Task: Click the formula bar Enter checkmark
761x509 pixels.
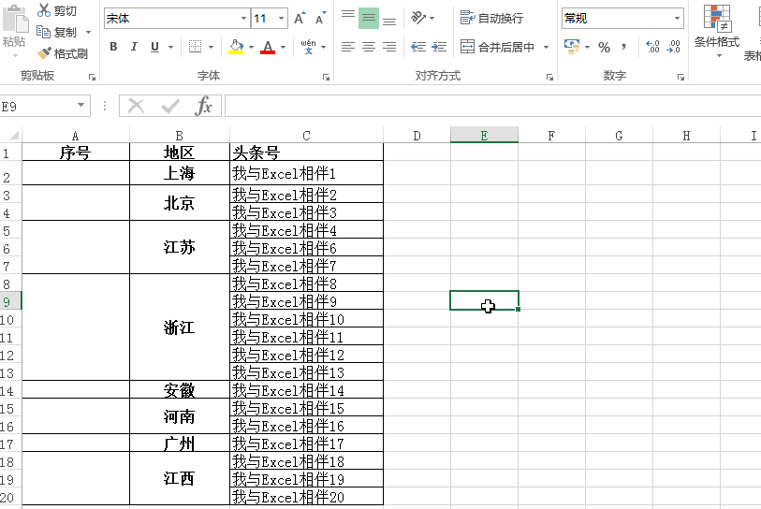Action: pyautogui.click(x=169, y=106)
